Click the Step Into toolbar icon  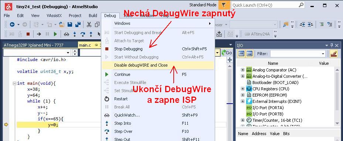(x=75, y=34)
